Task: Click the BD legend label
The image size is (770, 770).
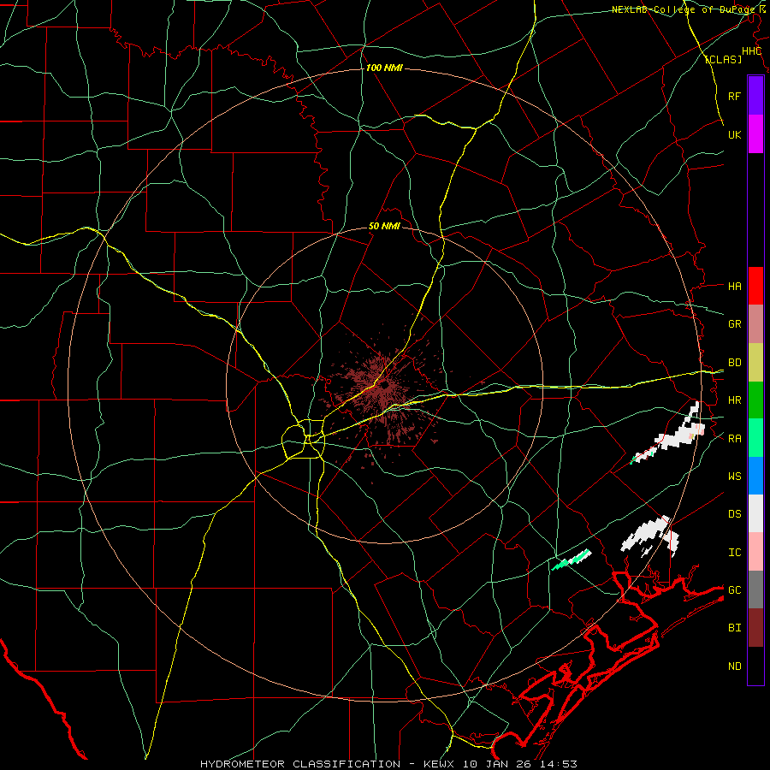Action: [734, 363]
